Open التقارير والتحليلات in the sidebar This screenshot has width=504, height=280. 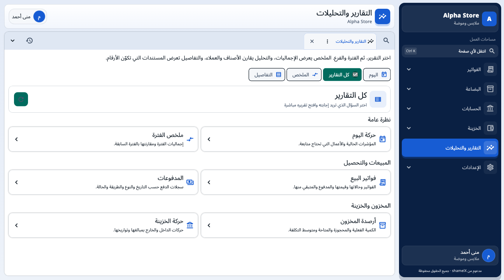pos(450,148)
